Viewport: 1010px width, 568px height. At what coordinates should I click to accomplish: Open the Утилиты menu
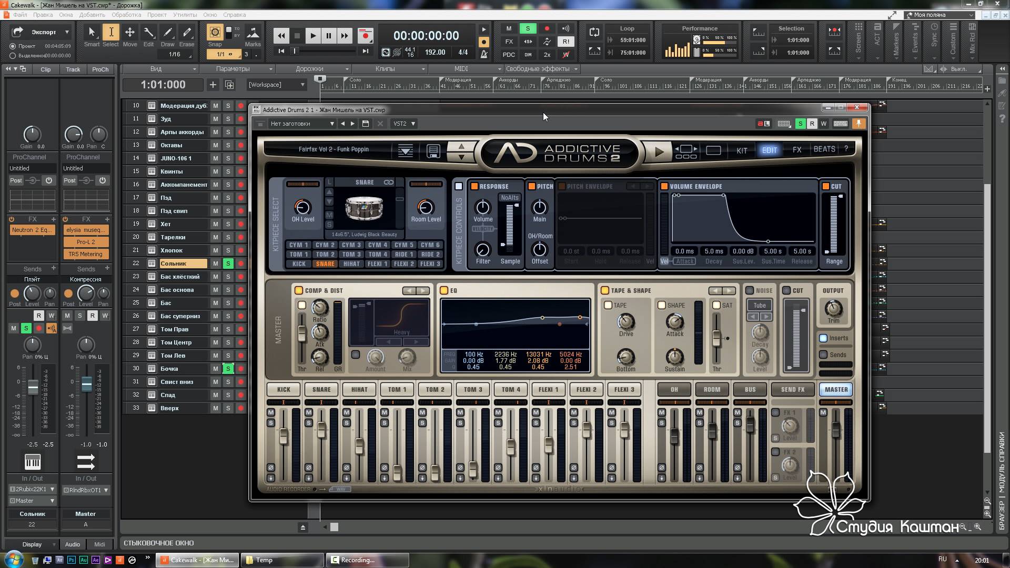[185, 15]
